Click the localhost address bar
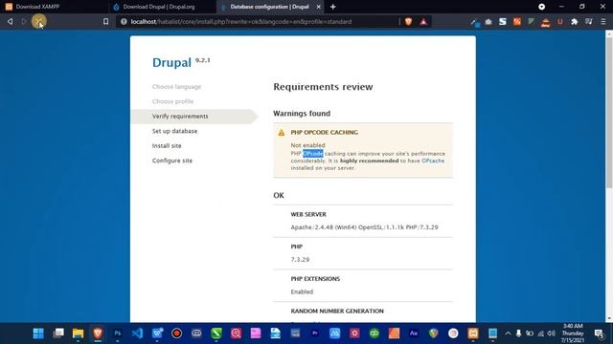The image size is (613, 344). [x=258, y=22]
